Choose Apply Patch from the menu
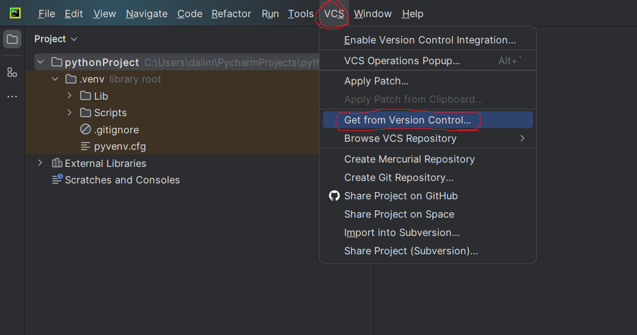The height and width of the screenshot is (335, 637). coord(428,81)
